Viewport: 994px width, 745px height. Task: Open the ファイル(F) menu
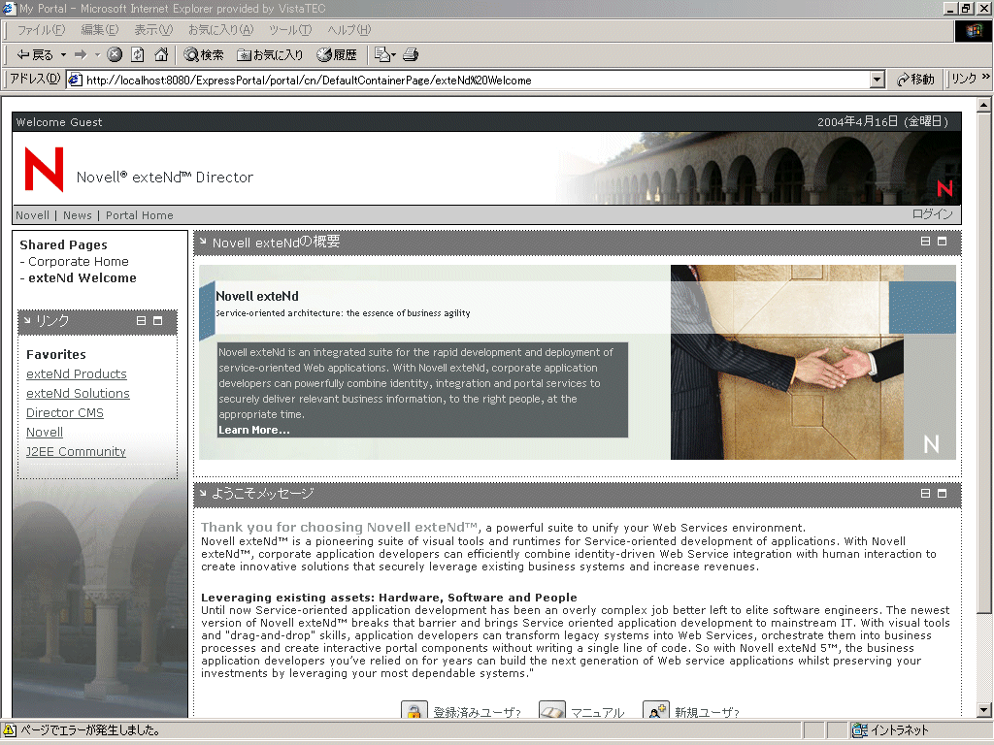41,30
